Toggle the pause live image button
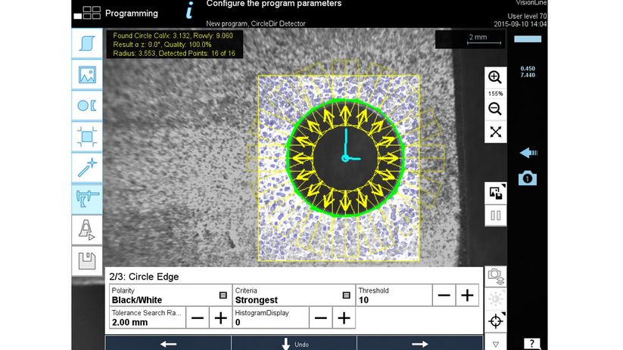The image size is (623, 350). 496,215
